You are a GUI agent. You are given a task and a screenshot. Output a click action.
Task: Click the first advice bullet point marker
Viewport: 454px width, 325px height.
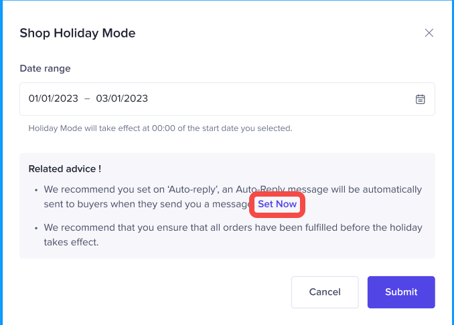(36, 190)
